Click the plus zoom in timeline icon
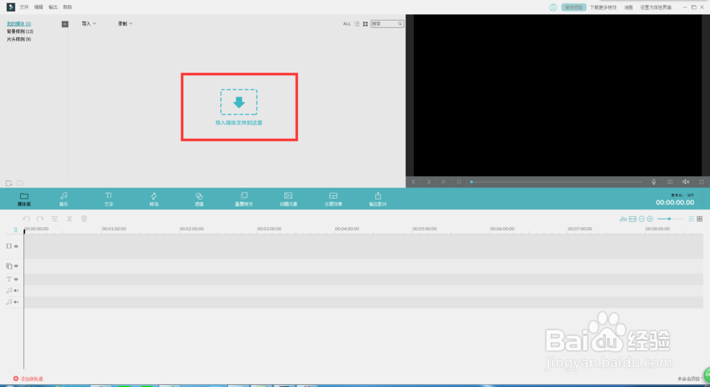The width and height of the screenshot is (710, 387). point(650,219)
